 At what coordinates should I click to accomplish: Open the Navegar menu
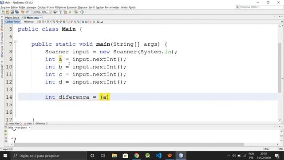[32, 8]
